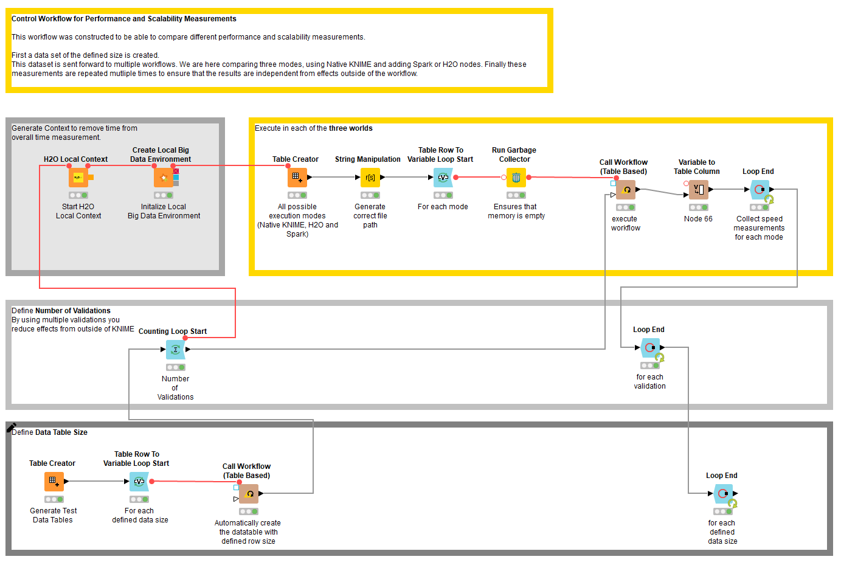Select the 'Generate Test Data Tables' Table Creator icon
This screenshot has width=841, height=565.
point(54,482)
